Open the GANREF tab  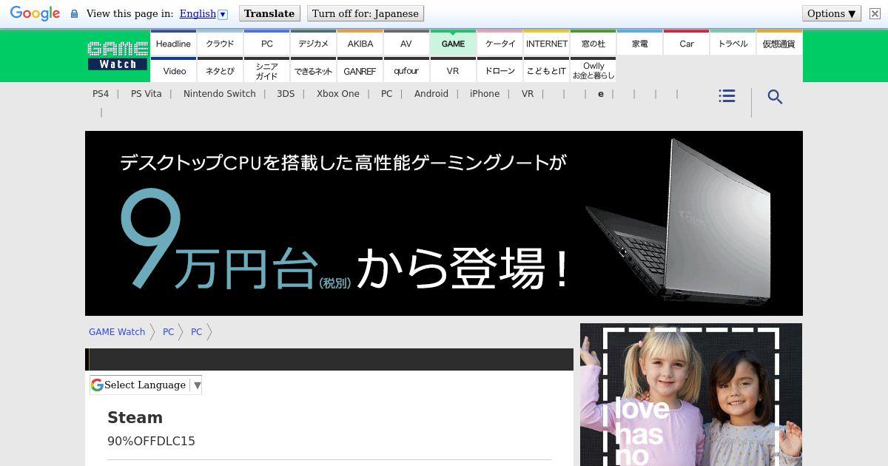tap(360, 70)
